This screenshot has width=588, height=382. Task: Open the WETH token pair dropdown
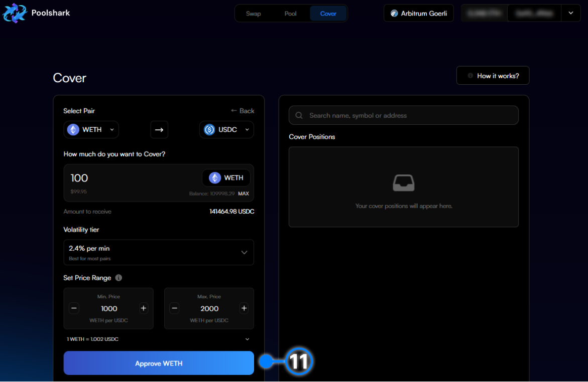(91, 130)
